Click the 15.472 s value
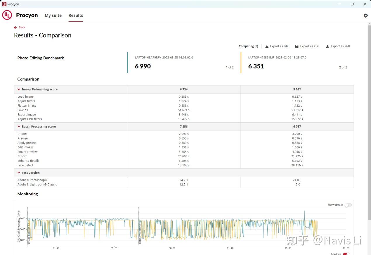The image size is (371, 255). click(184, 119)
